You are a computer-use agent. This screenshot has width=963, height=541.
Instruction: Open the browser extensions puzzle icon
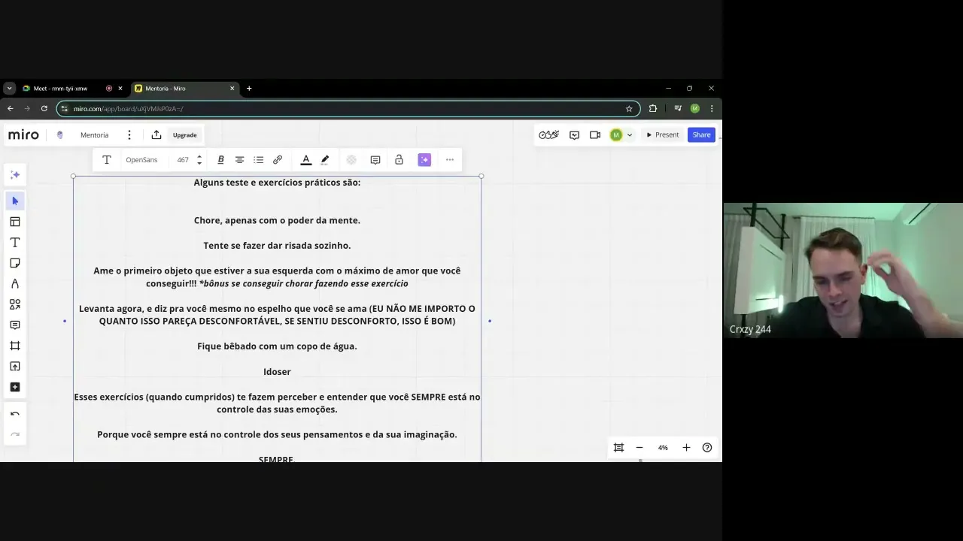point(652,109)
